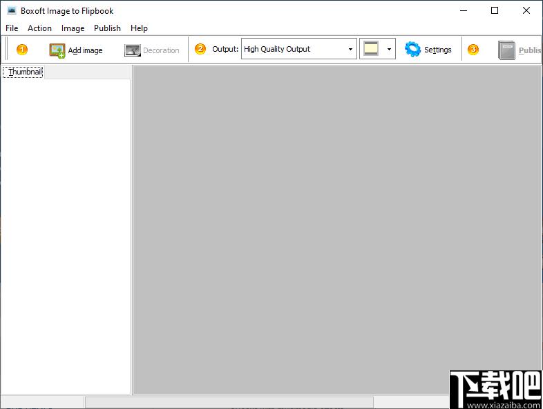Open the Image menu
Screen dimensions: 543x409
coord(73,28)
